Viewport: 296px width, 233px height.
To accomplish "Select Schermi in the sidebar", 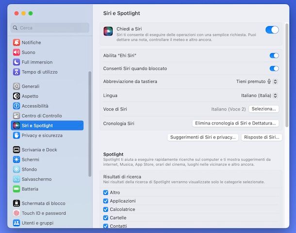I will pyautogui.click(x=47, y=159).
